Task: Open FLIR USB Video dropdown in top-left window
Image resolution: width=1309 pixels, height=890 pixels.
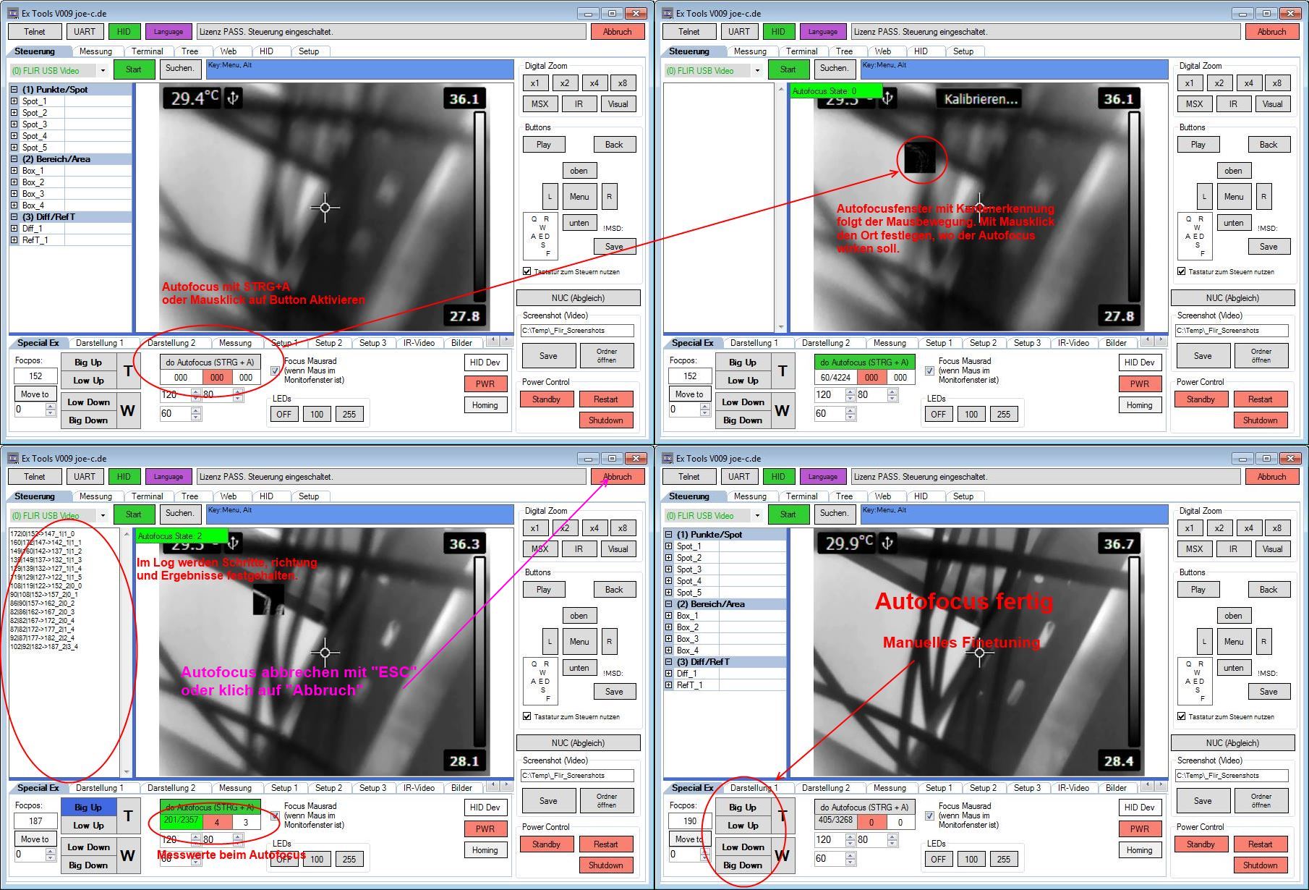Action: 103,71
